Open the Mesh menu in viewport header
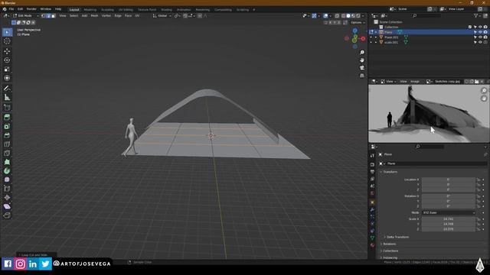The height and width of the screenshot is (275, 490). pyautogui.click(x=94, y=15)
